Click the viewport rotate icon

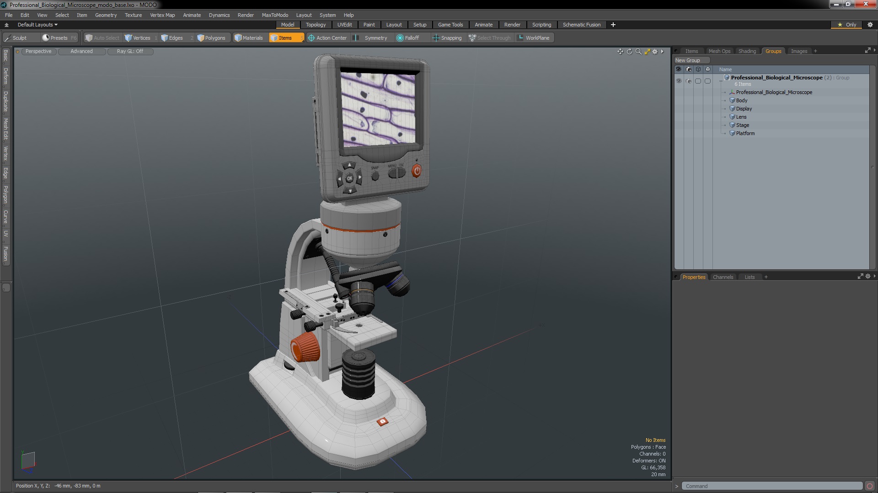pyautogui.click(x=629, y=52)
